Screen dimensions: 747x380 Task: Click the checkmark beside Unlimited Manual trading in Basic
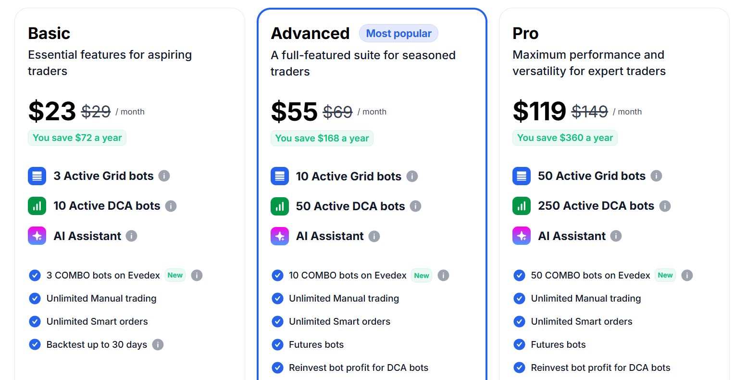click(35, 298)
